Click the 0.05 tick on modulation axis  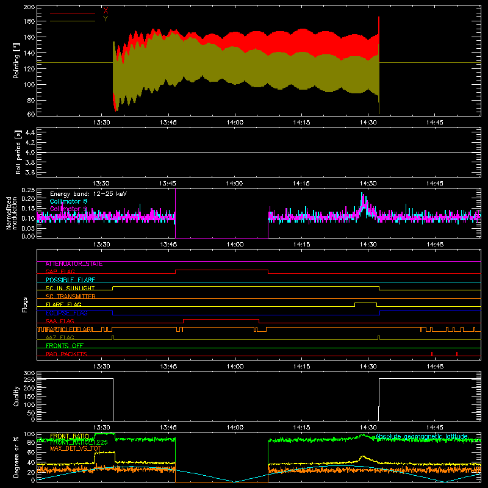point(28,228)
